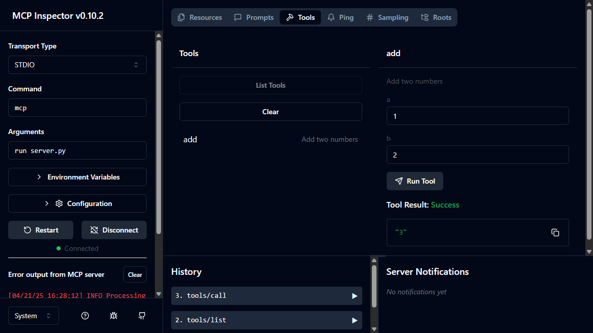Open the GitHub repository icon
Image resolution: width=593 pixels, height=333 pixels.
point(142,316)
